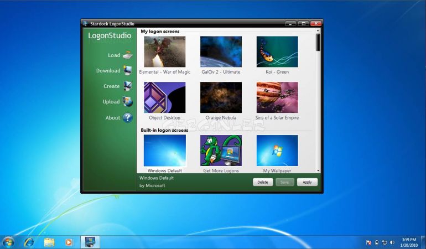
Task: Click the network tray icon
Action: 385,242
